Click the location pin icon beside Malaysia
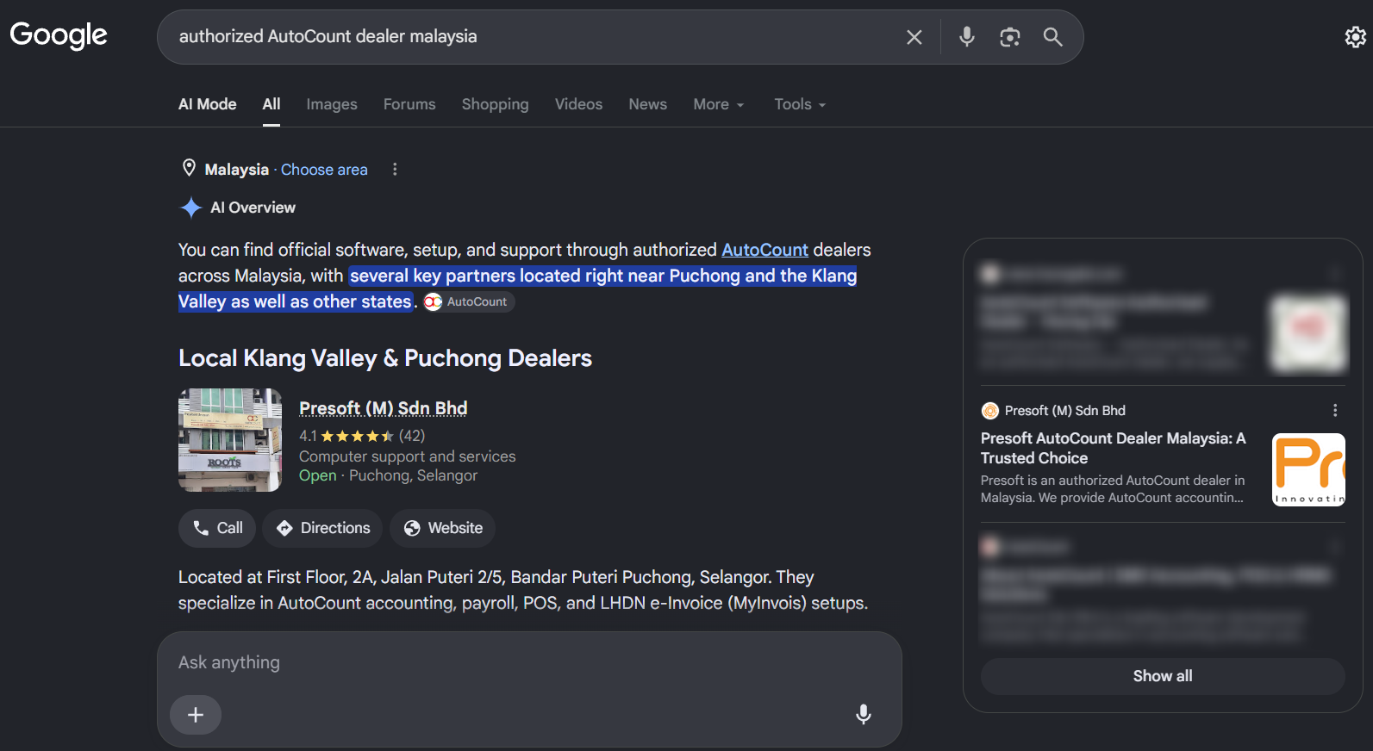1373x751 pixels. coord(189,169)
